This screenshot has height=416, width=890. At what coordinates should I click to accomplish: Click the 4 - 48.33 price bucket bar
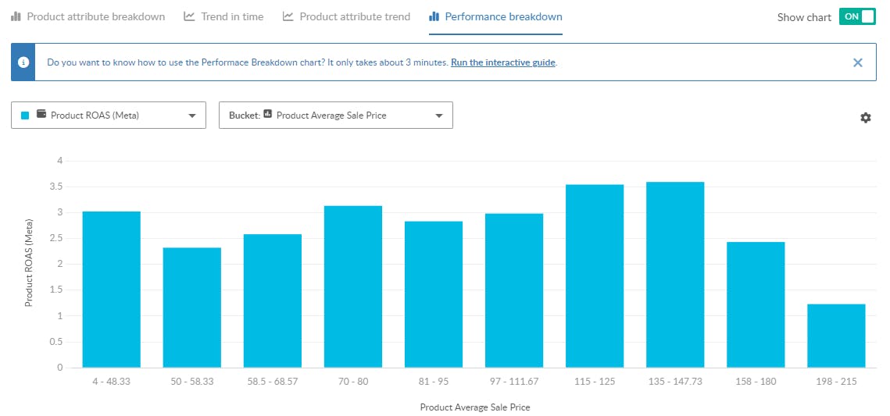[x=111, y=289]
